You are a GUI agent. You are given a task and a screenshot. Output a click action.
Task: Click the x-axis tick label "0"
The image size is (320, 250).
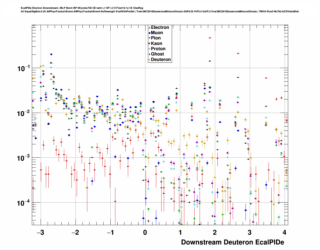145,232
